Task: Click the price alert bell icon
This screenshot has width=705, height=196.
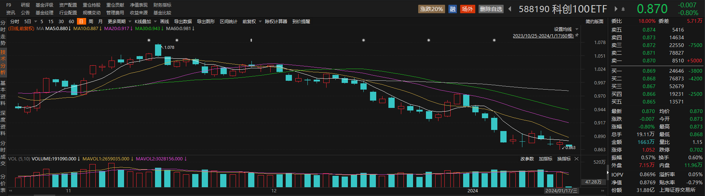Action: (623, 9)
